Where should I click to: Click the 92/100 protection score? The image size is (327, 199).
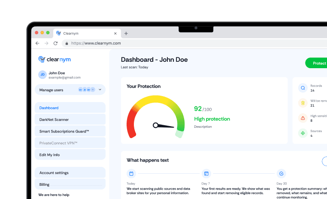tap(203, 109)
